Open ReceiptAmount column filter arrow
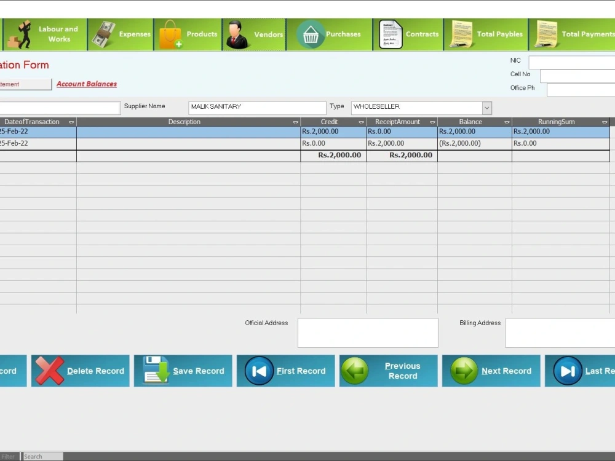Screen dimensions: 615x461 (432, 122)
